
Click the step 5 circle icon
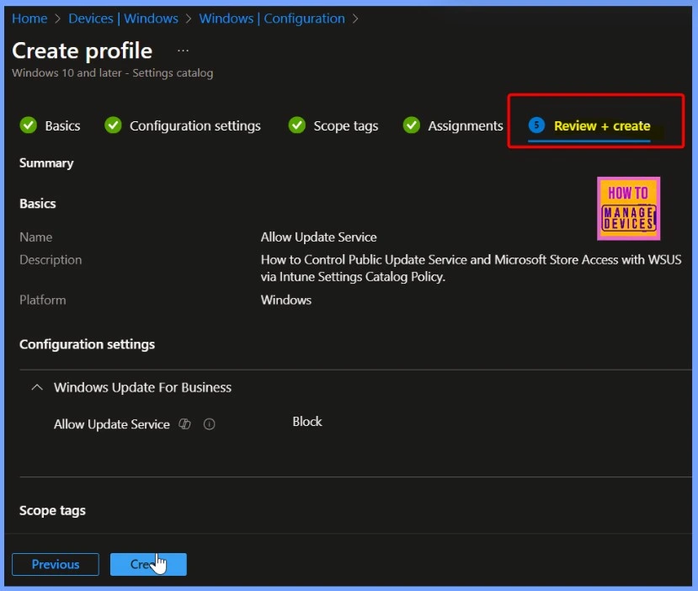coord(536,125)
